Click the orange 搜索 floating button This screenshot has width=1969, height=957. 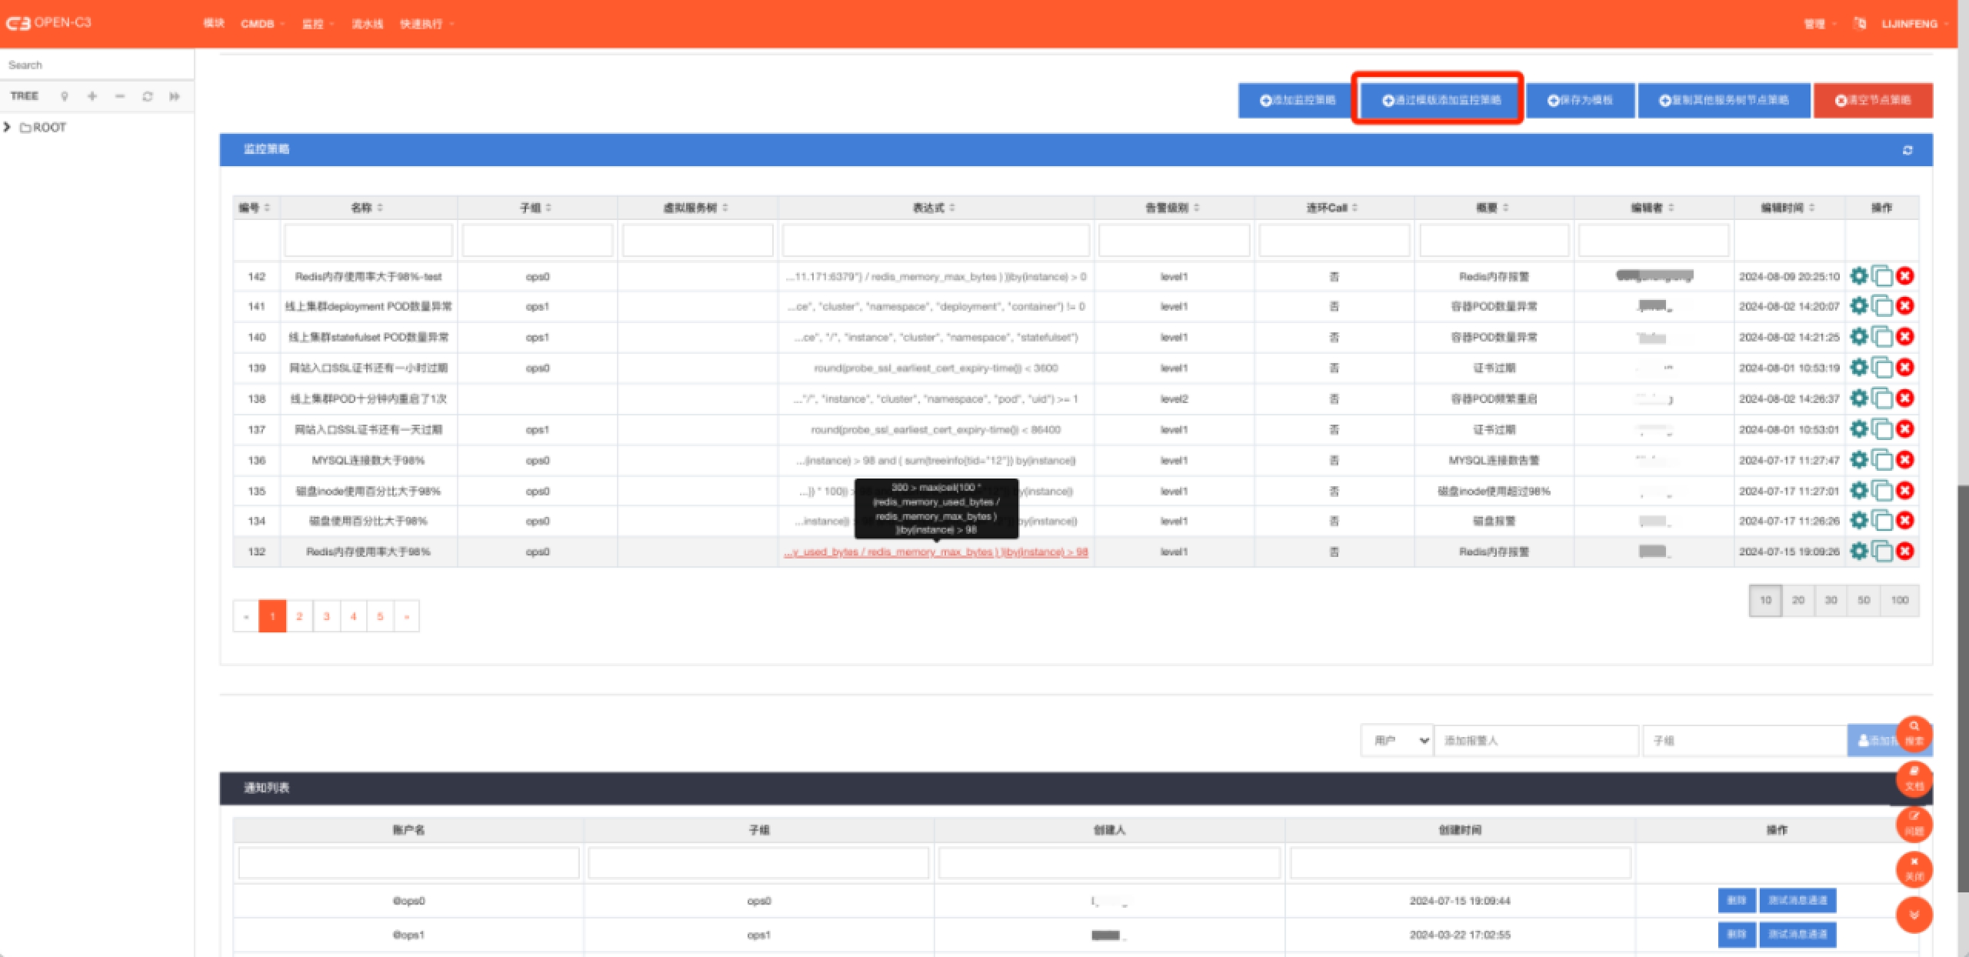click(1914, 733)
